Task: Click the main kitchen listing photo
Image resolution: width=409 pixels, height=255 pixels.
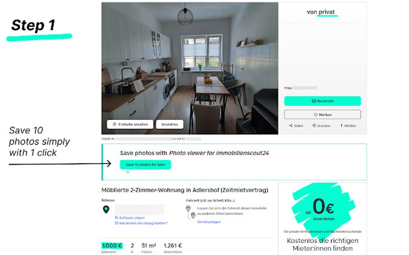Action: point(190,68)
